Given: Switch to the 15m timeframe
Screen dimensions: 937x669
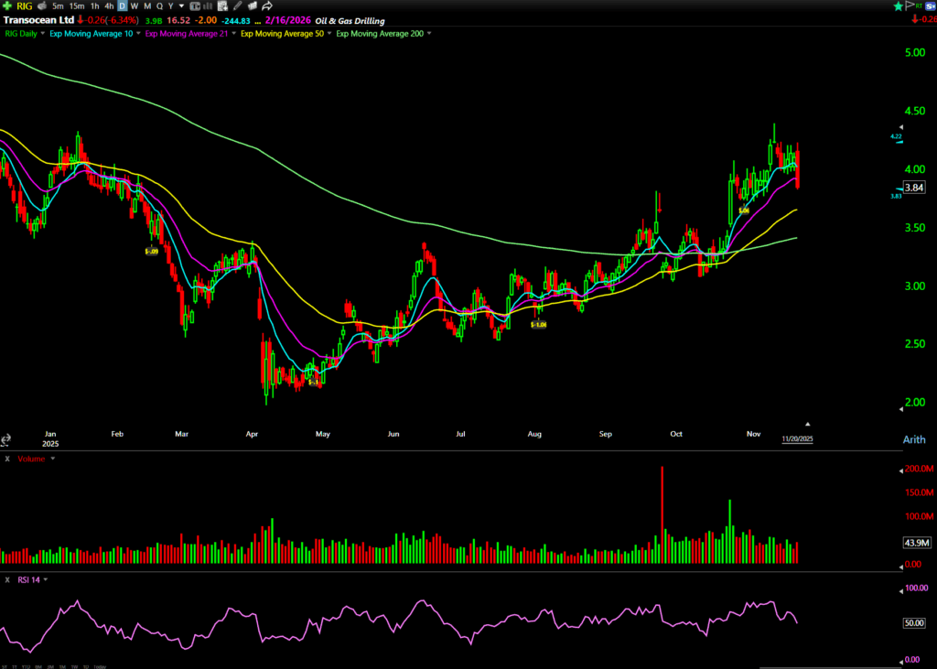Looking at the screenshot, I should click(x=76, y=6).
